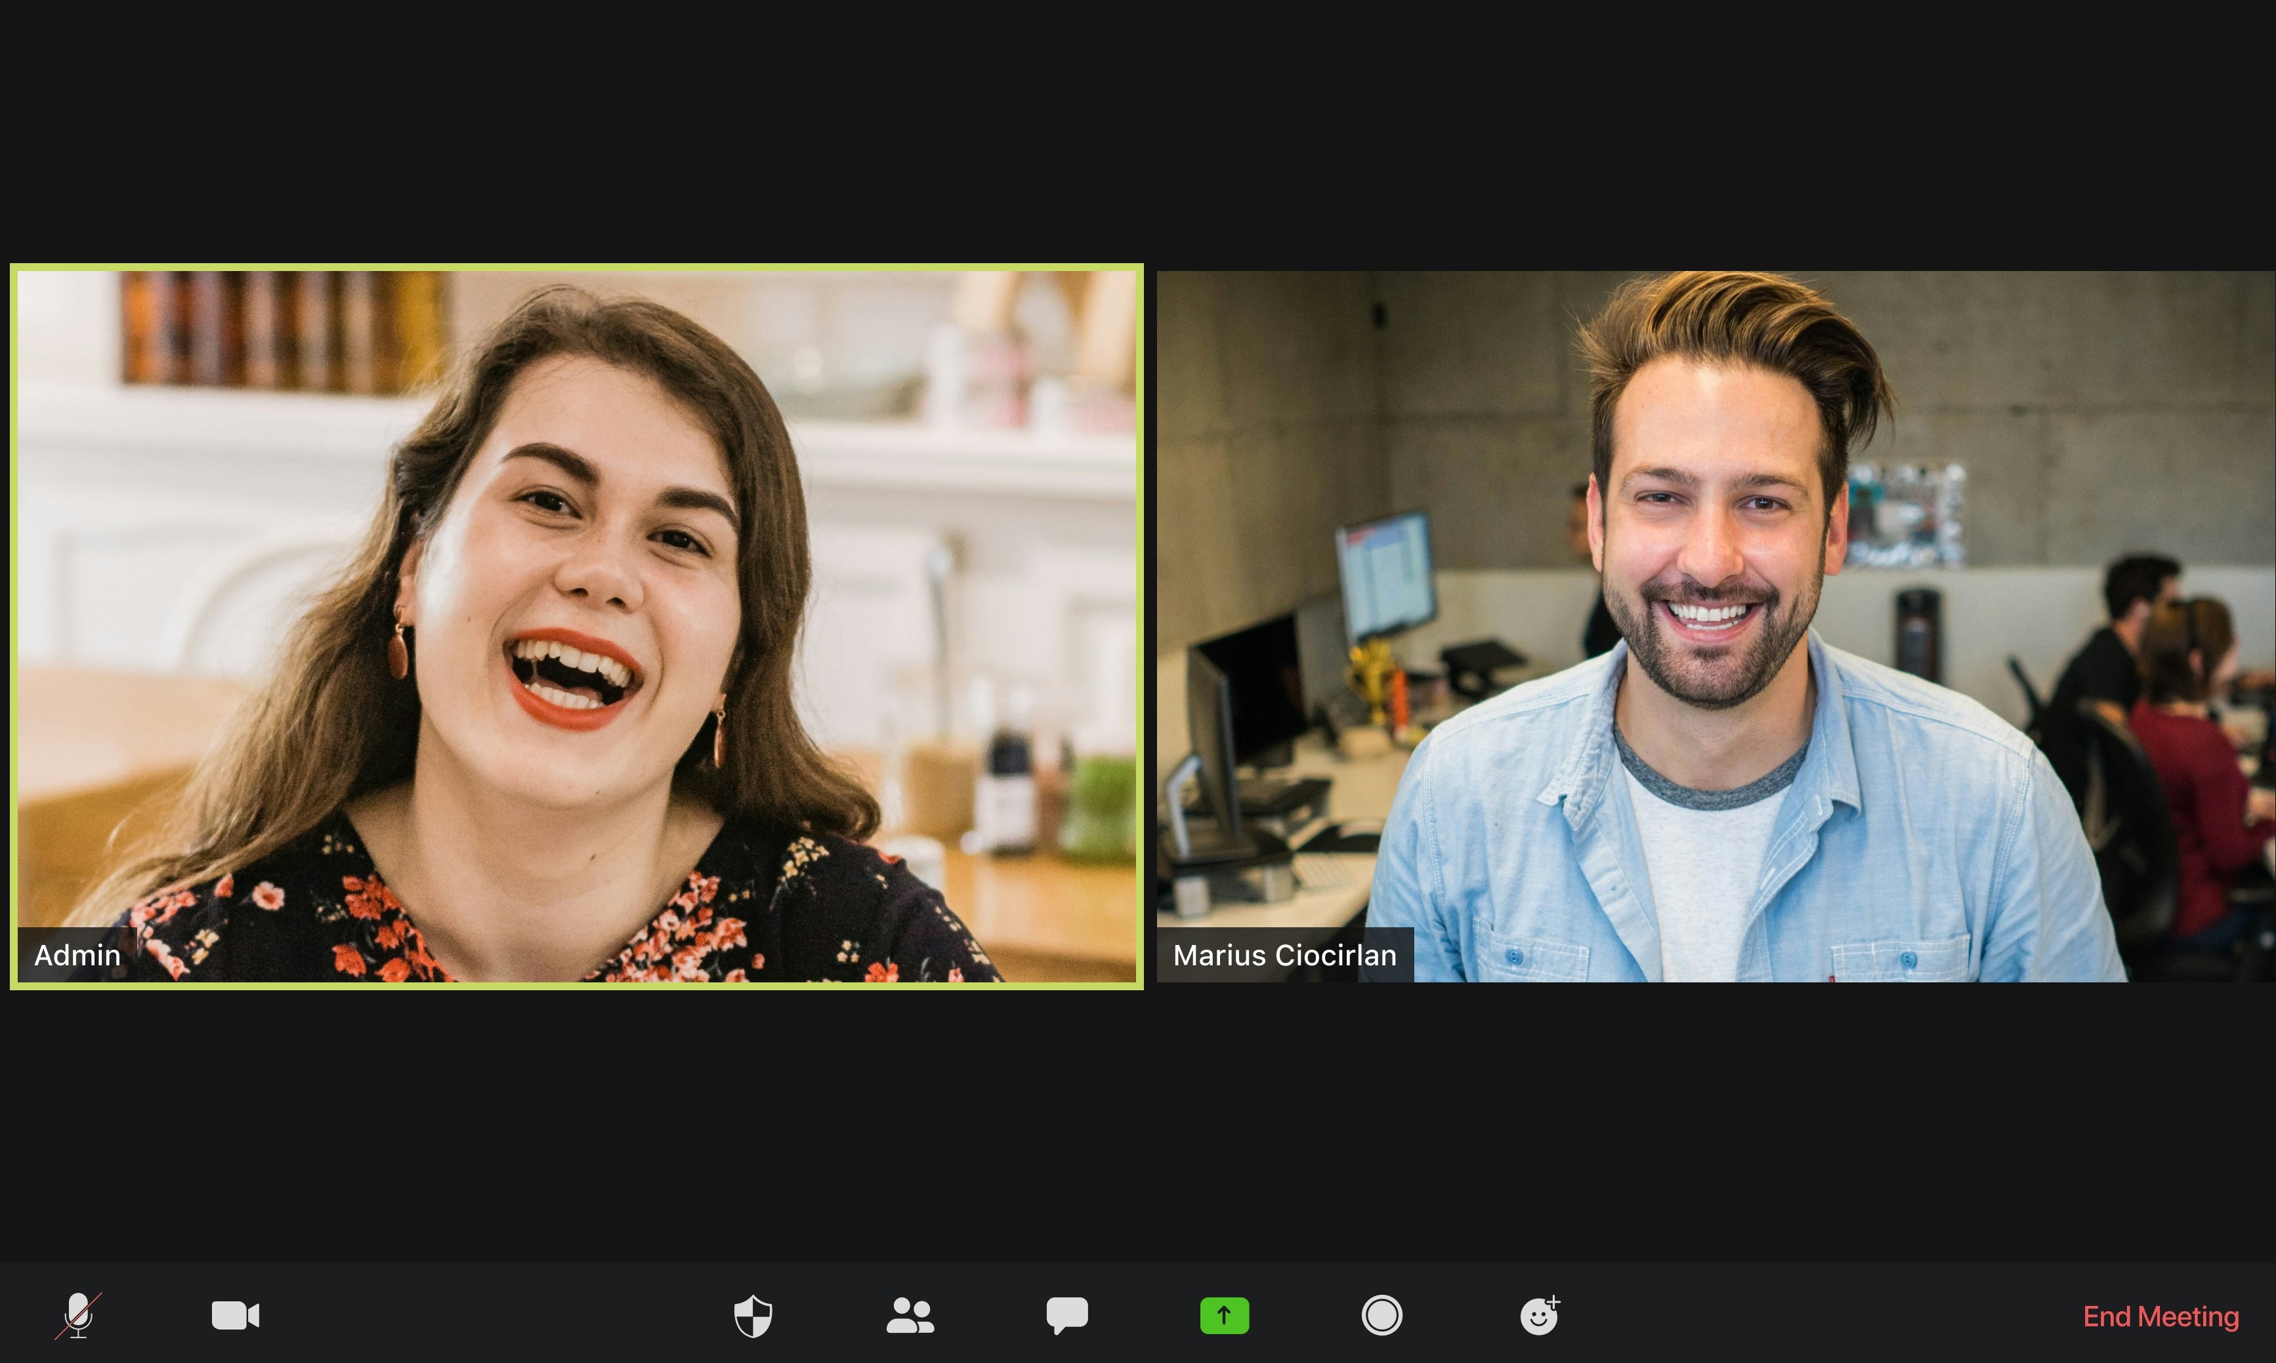Open the Reactions emoji menu

[1540, 1315]
